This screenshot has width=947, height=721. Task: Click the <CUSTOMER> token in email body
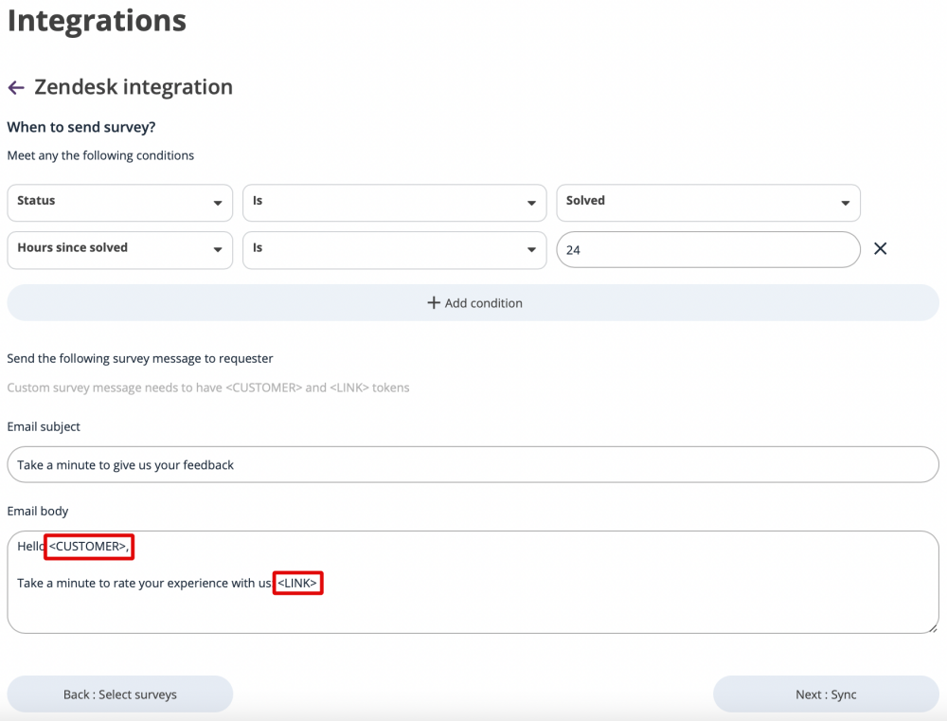[x=88, y=547]
